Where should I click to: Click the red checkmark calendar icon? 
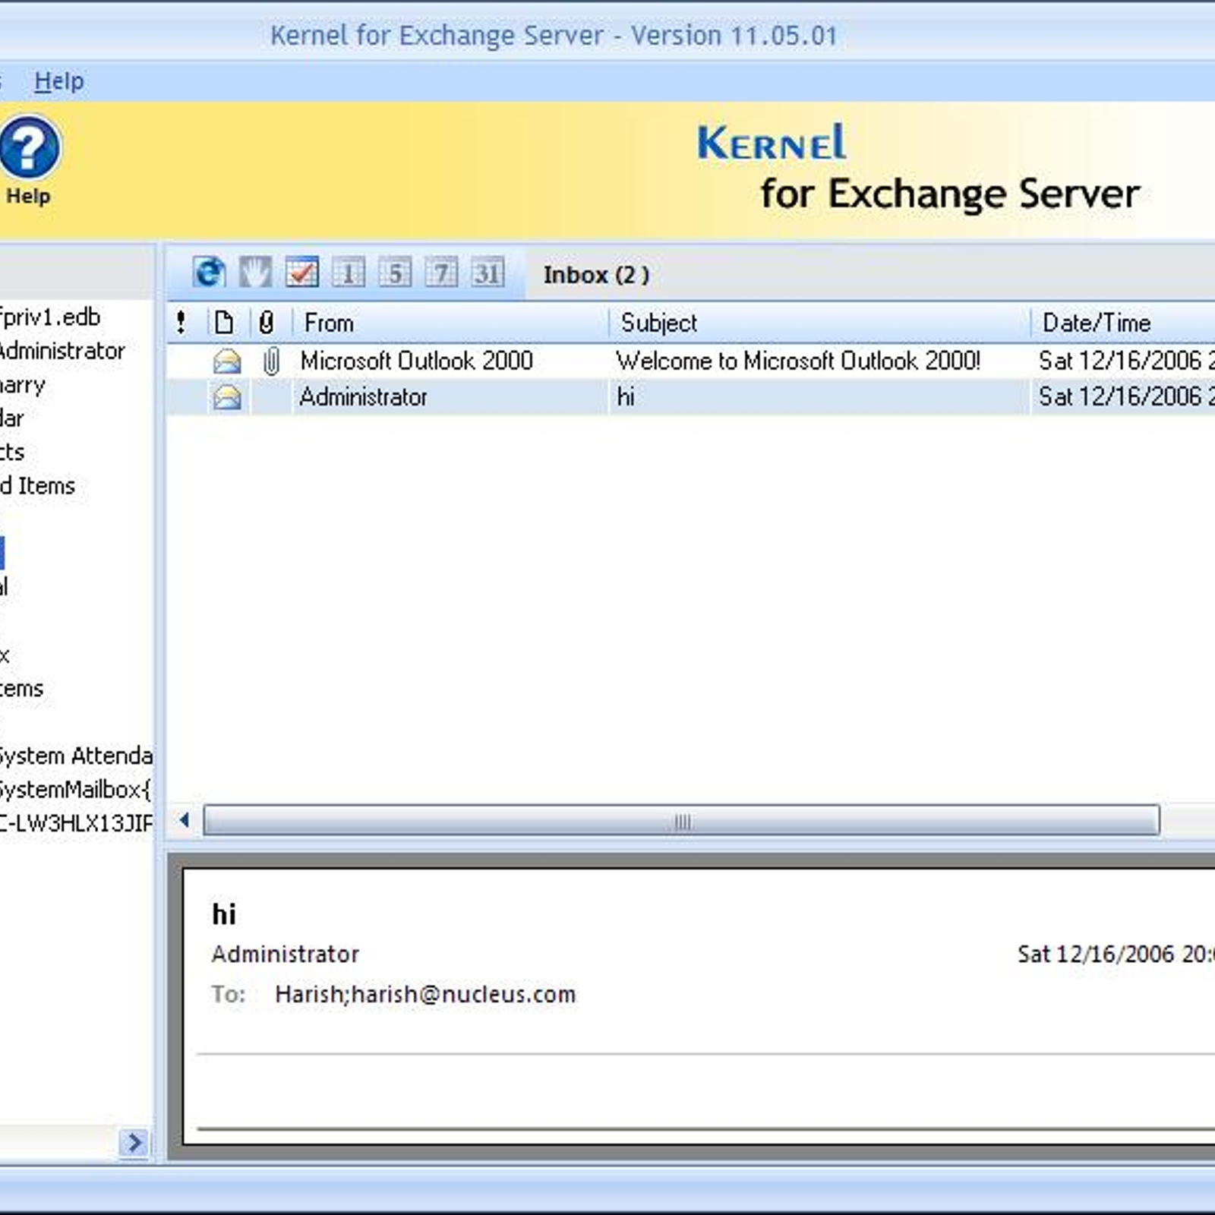(x=301, y=272)
